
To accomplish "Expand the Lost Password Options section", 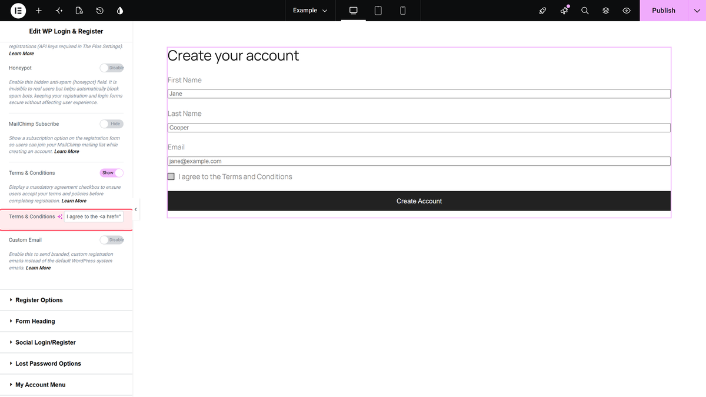I will tap(66, 363).
